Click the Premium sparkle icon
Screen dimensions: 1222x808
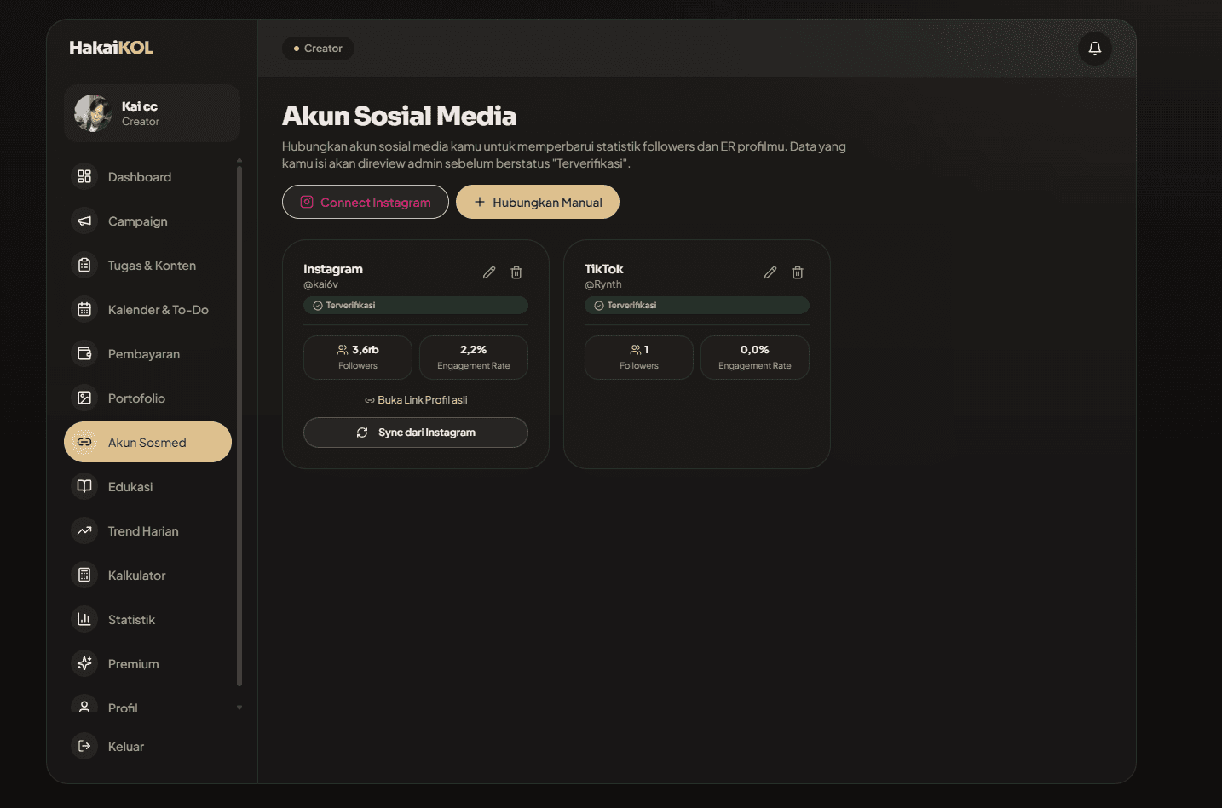[x=84, y=663]
